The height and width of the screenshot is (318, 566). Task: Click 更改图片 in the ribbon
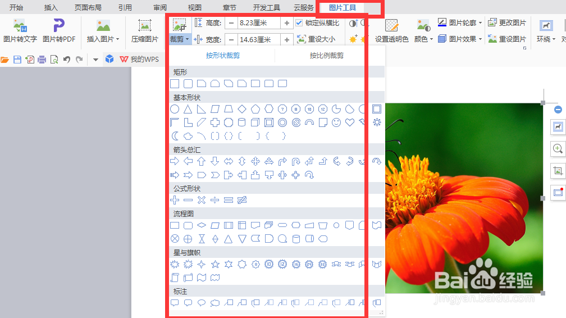[x=507, y=23]
